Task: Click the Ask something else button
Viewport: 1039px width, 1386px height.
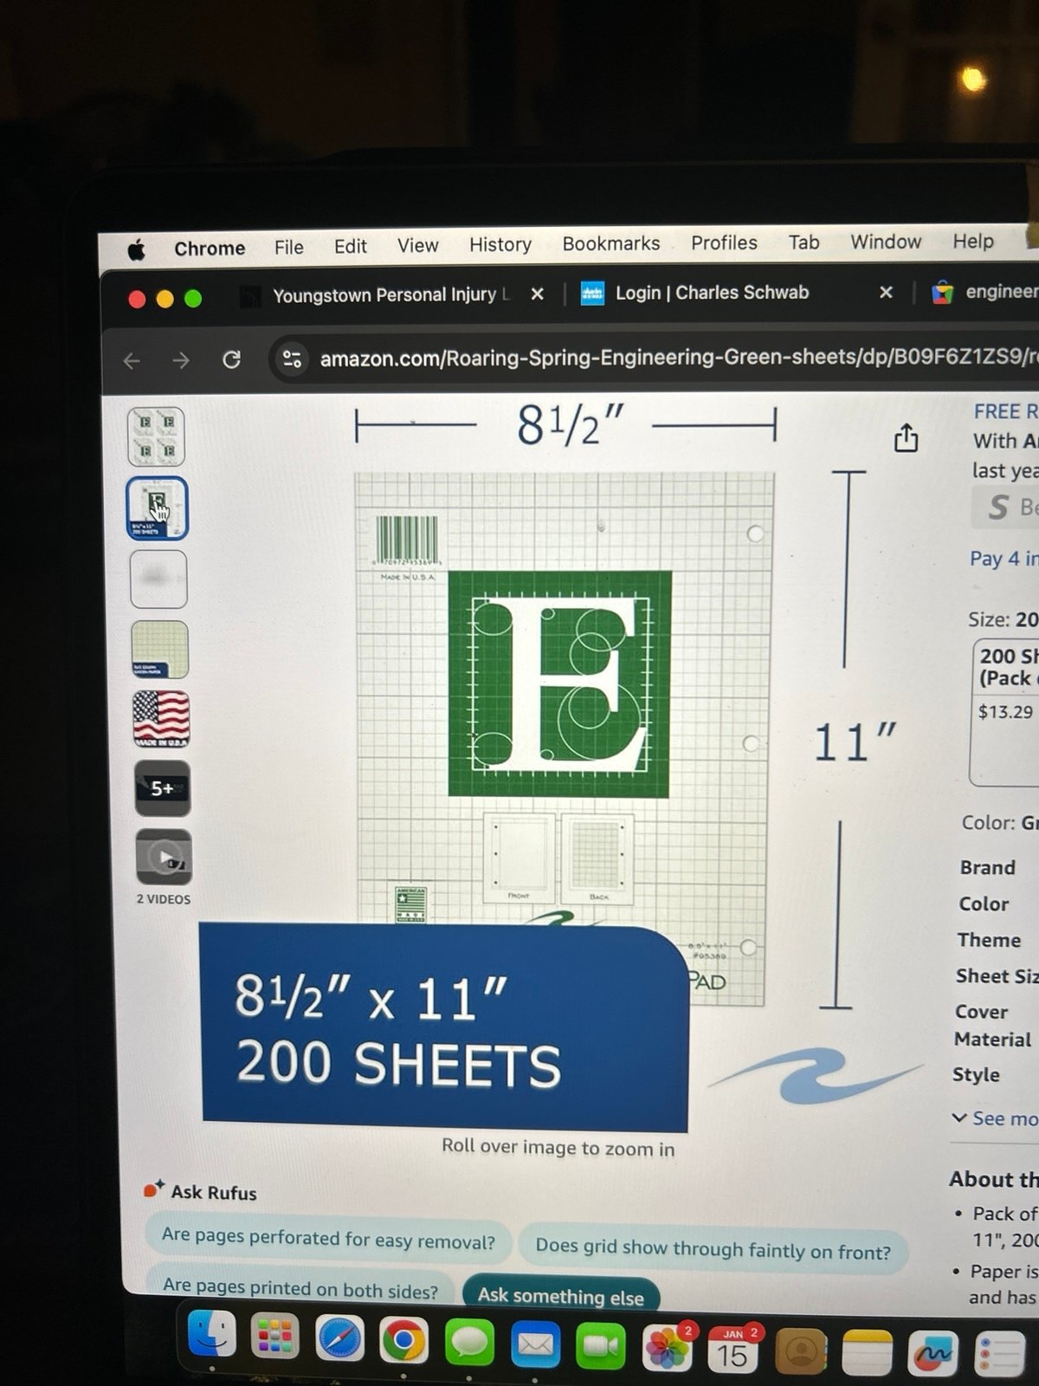Action: 561,1296
